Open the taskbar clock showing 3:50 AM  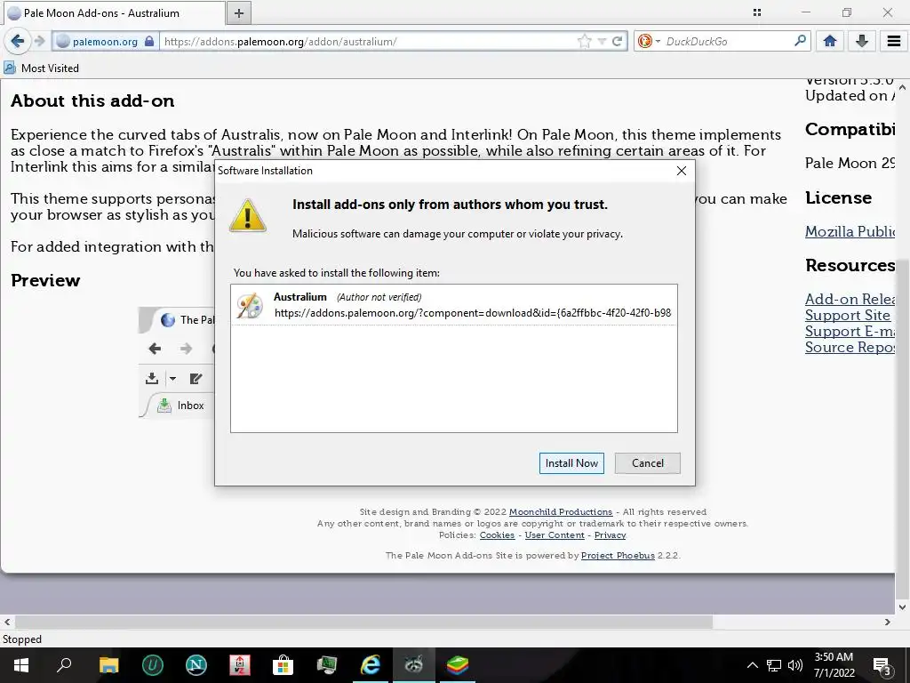point(834,665)
